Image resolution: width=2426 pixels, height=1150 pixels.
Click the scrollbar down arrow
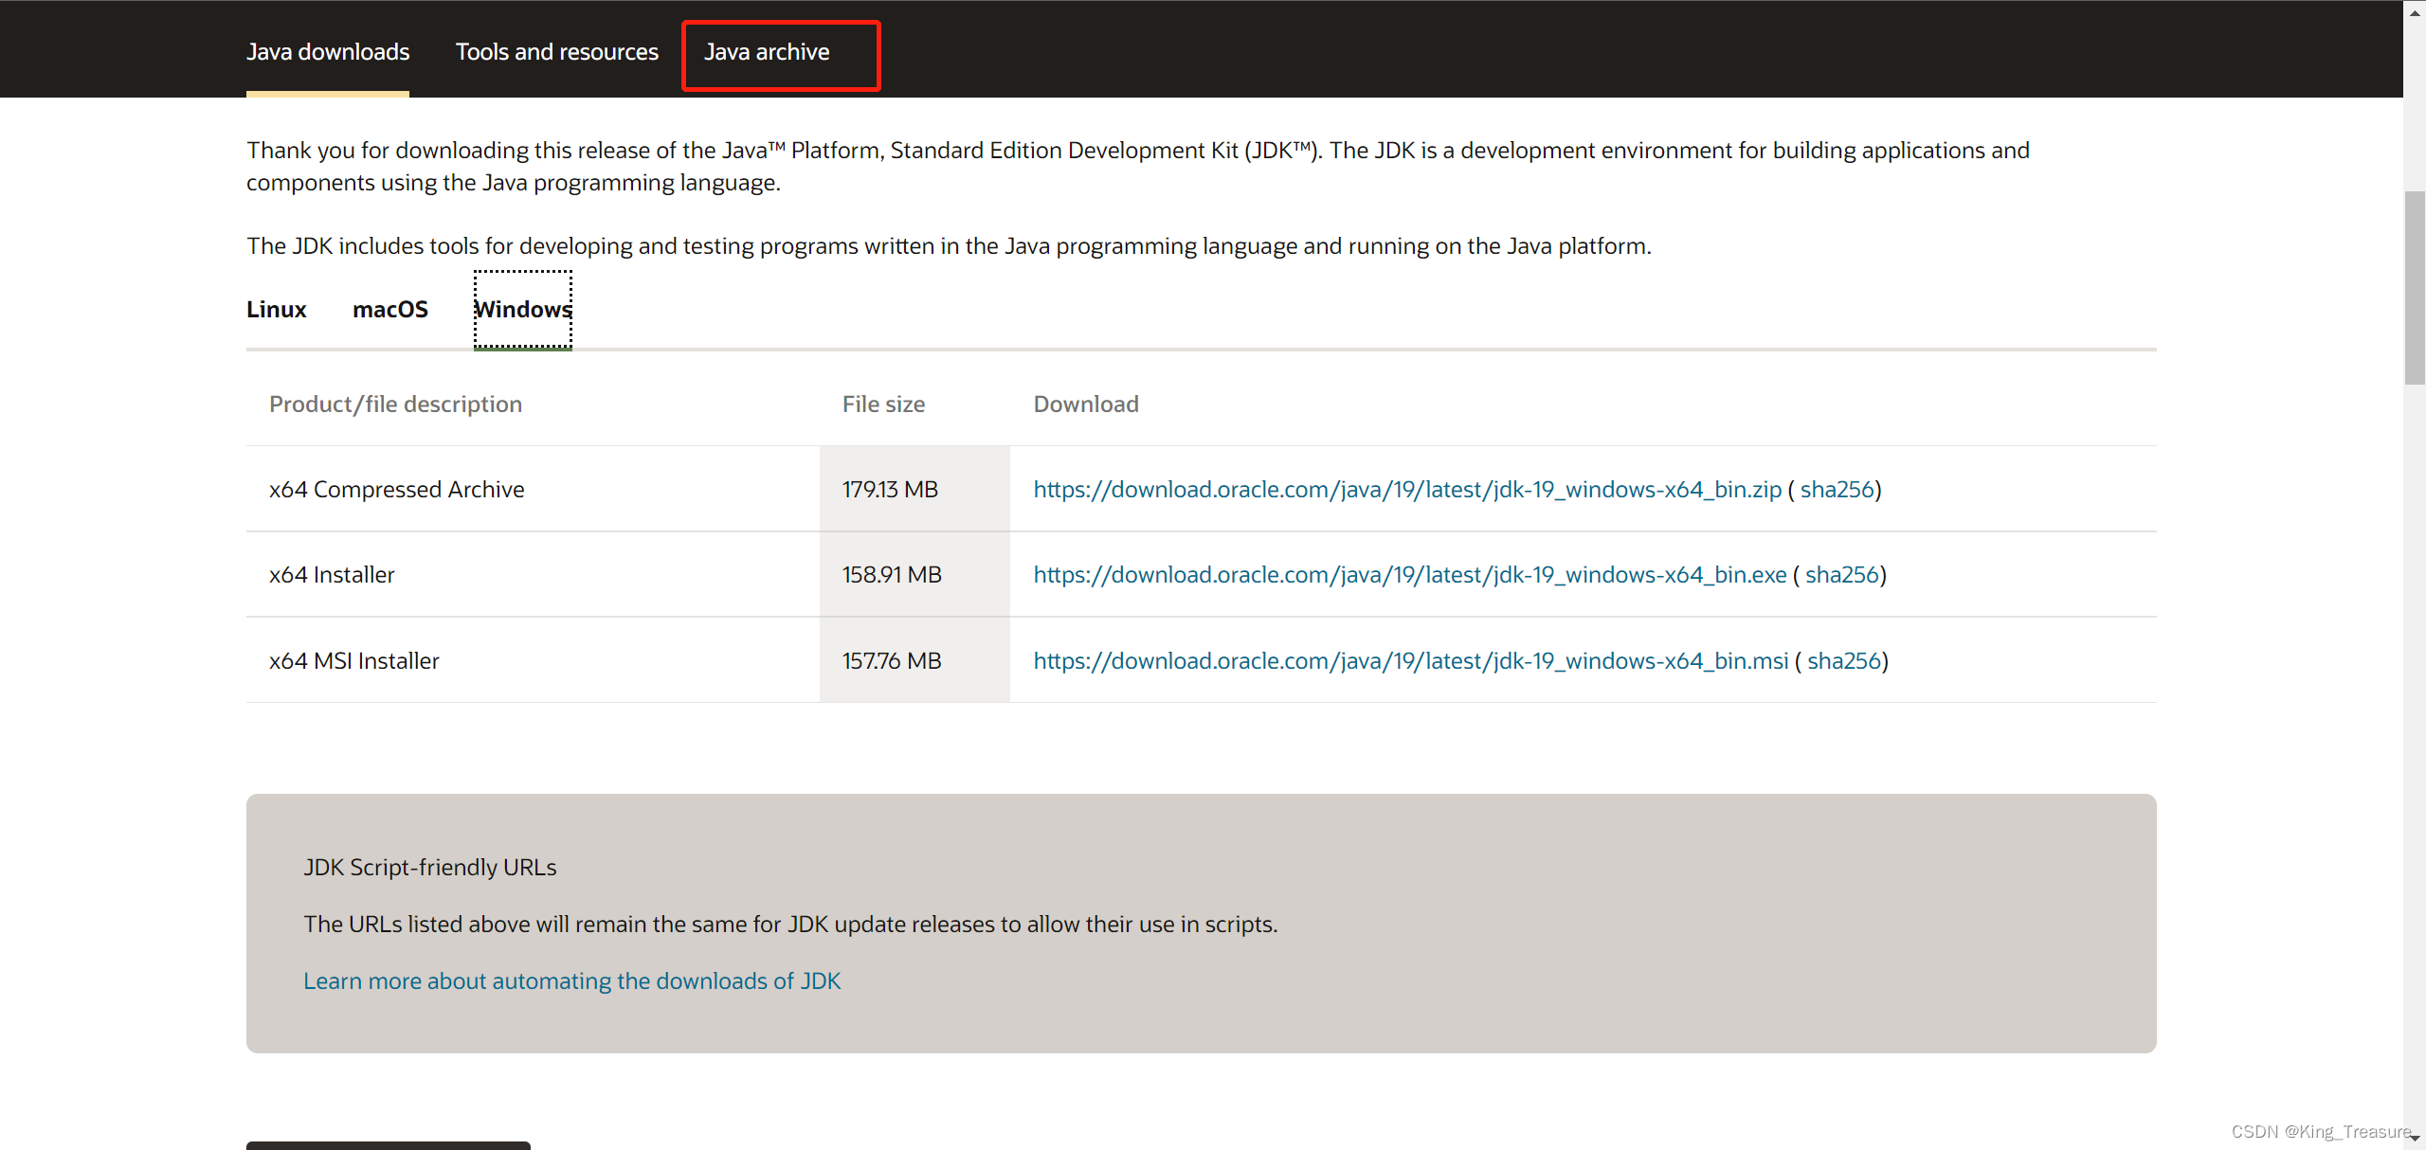(2415, 1138)
